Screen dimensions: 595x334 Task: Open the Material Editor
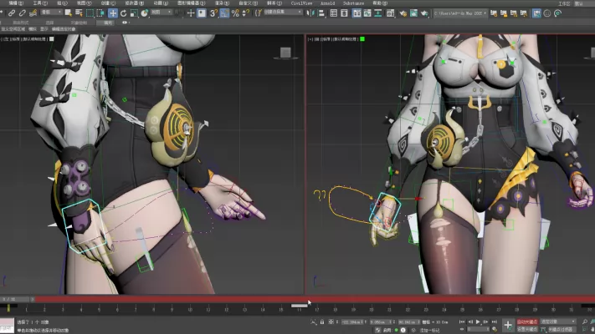tap(391, 13)
